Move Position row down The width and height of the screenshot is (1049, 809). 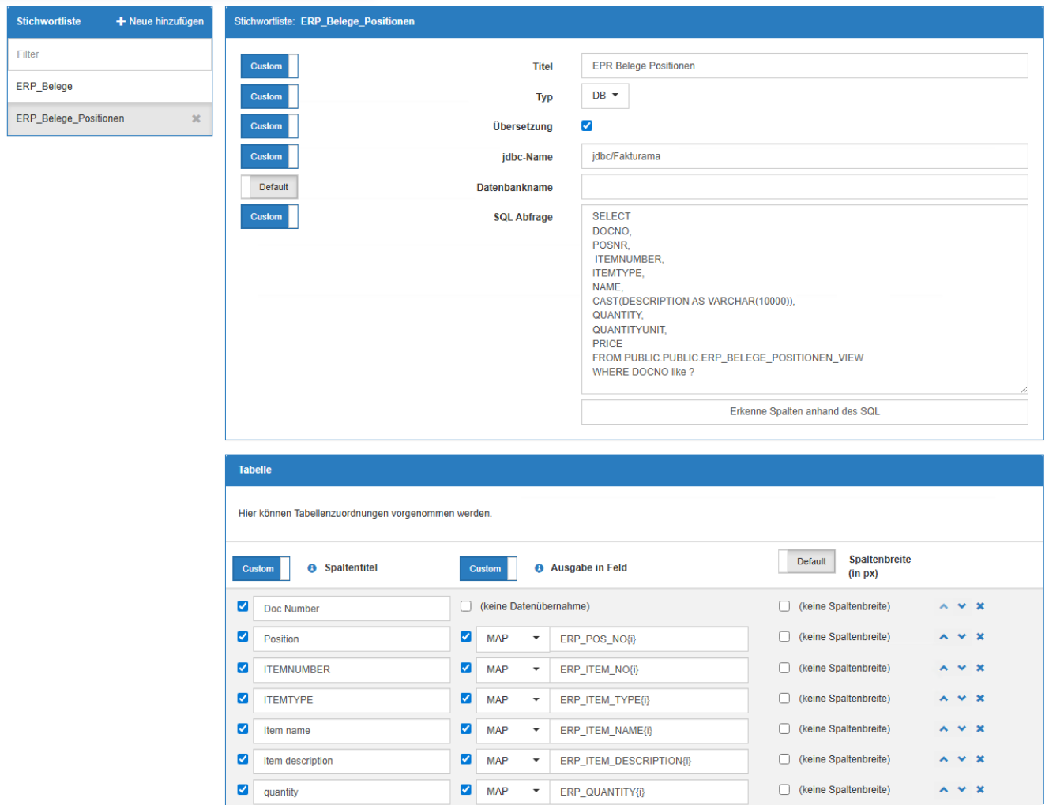(x=962, y=637)
